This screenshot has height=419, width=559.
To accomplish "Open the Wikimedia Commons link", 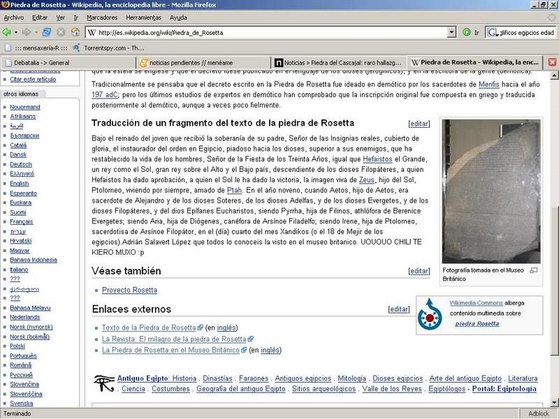I will click(x=476, y=303).
